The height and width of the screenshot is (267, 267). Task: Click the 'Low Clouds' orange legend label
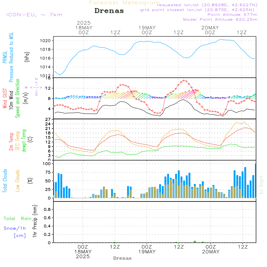[17, 181]
